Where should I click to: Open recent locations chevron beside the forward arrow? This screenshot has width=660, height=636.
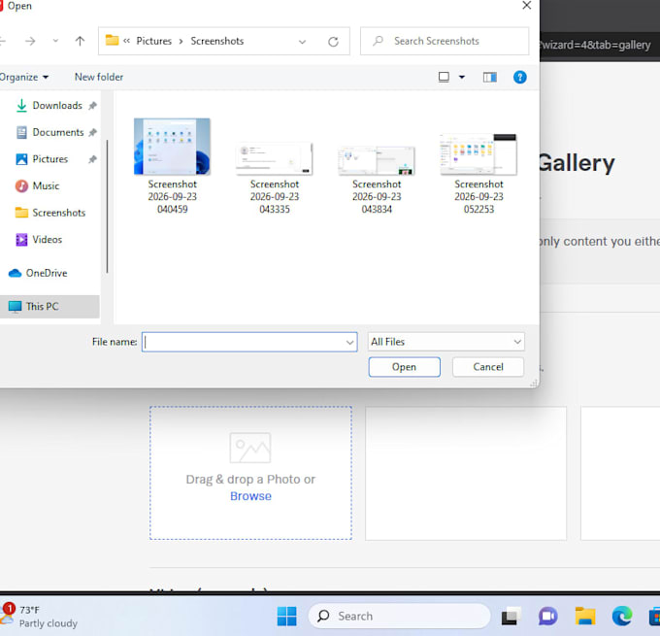click(x=55, y=41)
